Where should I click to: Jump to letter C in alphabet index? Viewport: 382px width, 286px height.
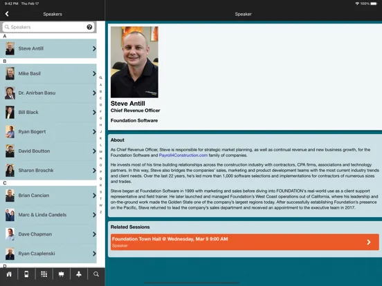tap(100, 98)
